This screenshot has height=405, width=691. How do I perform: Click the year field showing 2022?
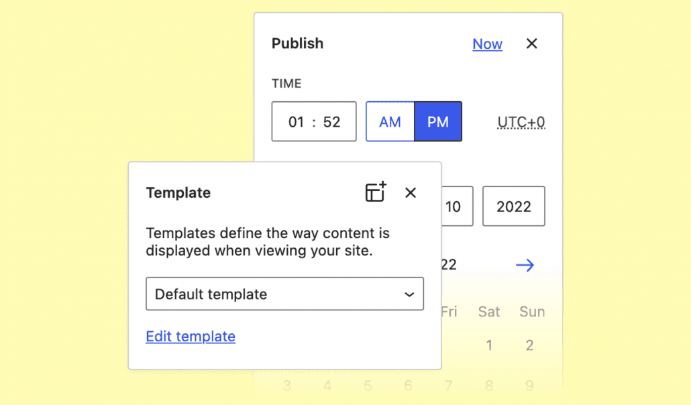coord(514,207)
